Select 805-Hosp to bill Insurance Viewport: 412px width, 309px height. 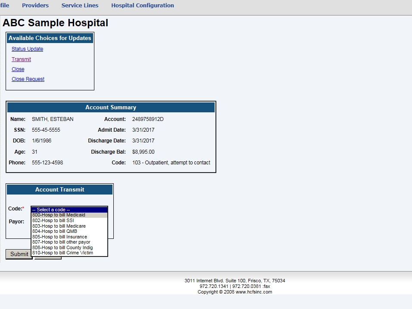click(x=69, y=237)
